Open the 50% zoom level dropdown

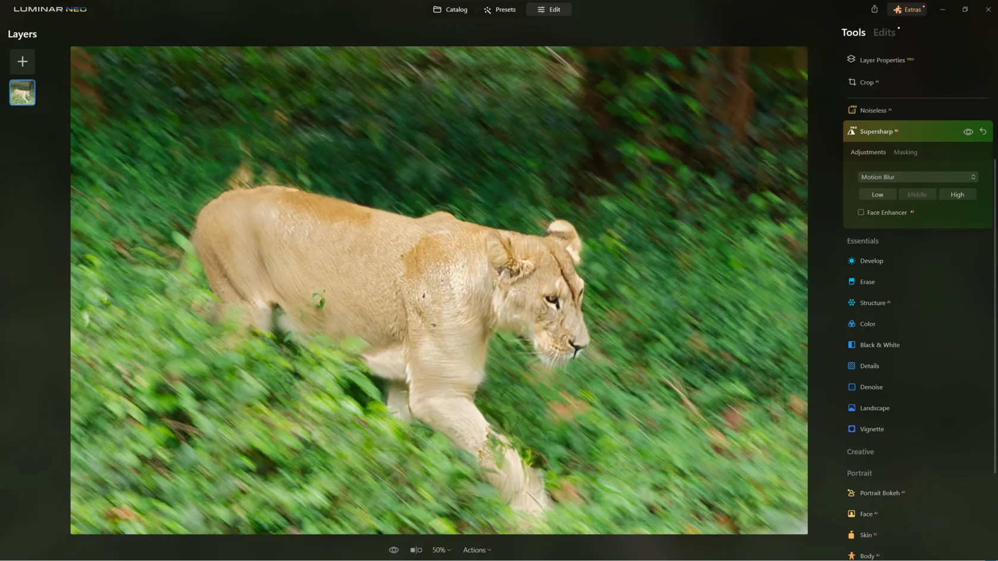(x=441, y=550)
